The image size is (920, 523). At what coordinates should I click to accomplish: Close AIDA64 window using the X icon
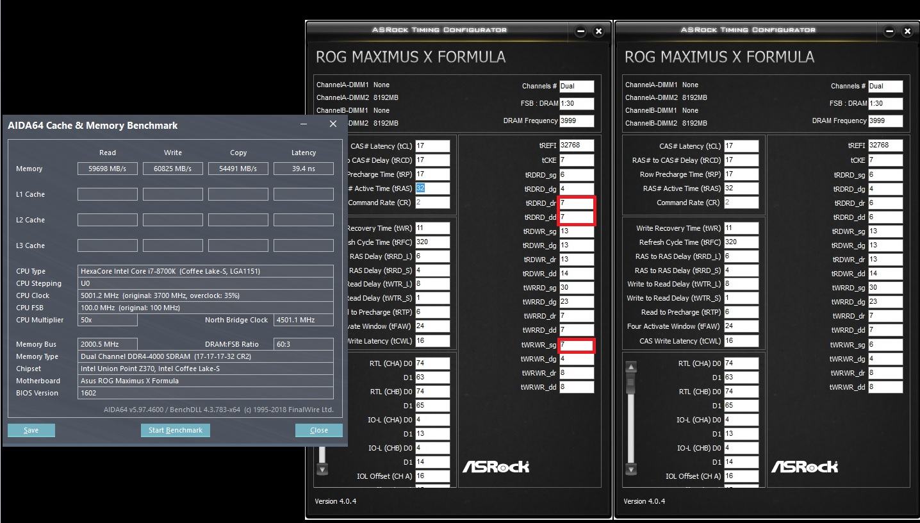pos(333,124)
